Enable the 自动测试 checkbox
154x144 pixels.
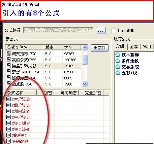[114, 31]
